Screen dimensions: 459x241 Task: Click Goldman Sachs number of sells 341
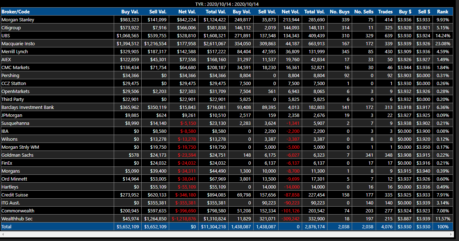click(x=370, y=155)
